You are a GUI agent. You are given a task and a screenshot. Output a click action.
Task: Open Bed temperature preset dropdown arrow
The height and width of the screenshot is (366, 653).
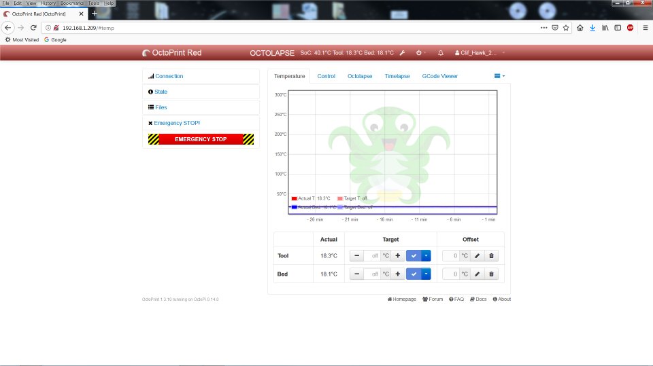(x=426, y=274)
